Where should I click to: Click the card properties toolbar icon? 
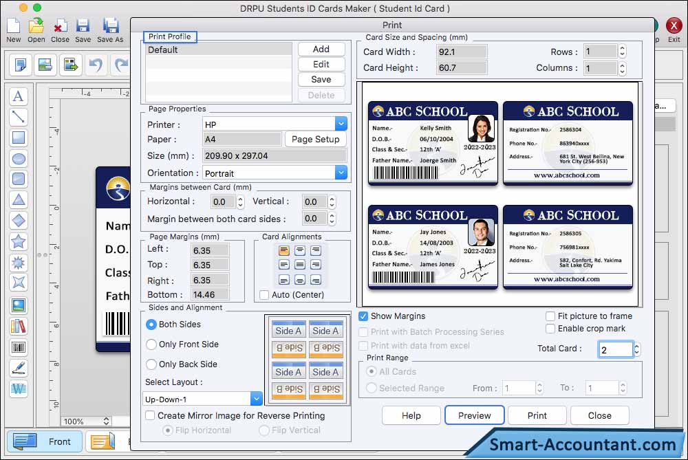(20, 65)
